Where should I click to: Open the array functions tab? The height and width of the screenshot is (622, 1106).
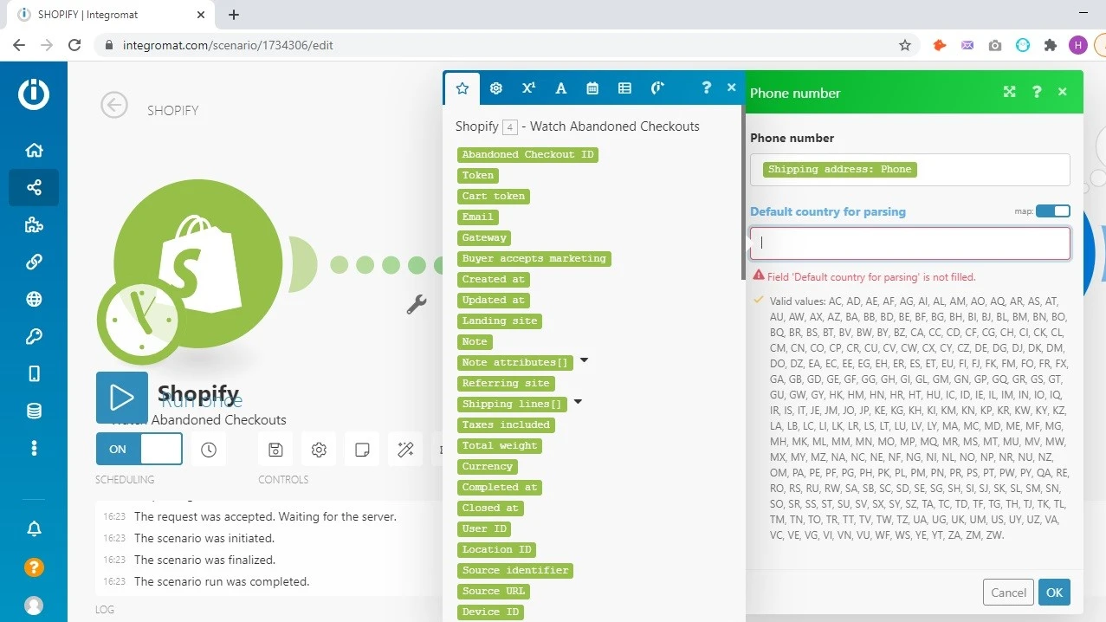pos(624,87)
